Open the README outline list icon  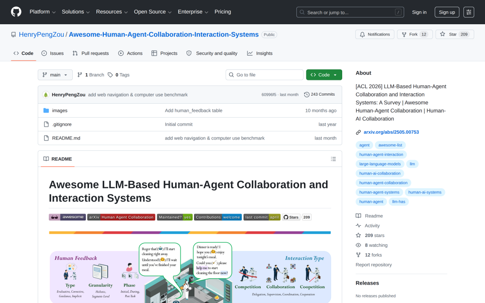(333, 159)
